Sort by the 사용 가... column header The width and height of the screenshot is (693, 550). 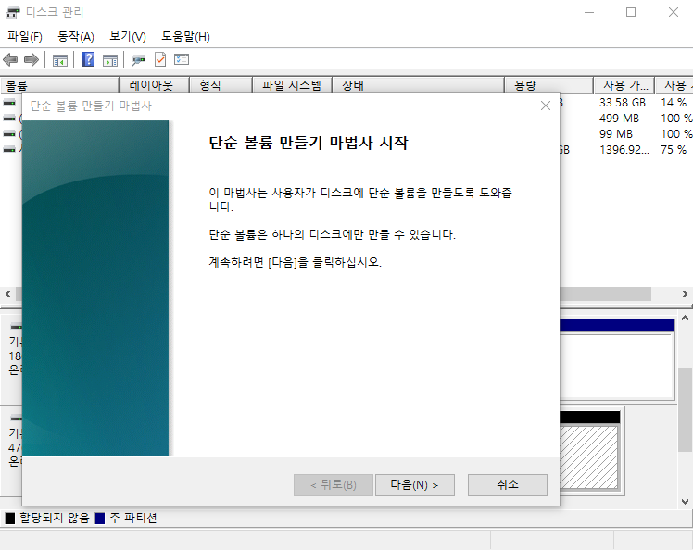coord(624,85)
